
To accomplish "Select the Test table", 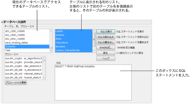I will click(x=27, y=50).
